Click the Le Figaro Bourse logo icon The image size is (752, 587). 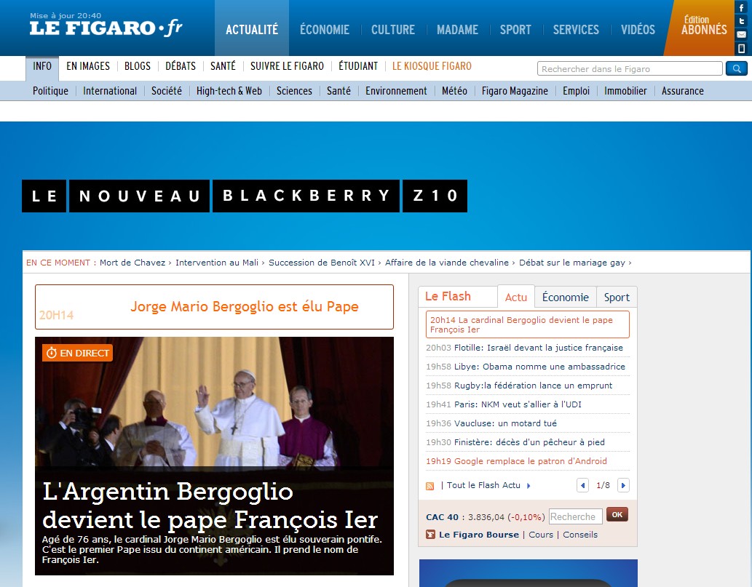431,535
